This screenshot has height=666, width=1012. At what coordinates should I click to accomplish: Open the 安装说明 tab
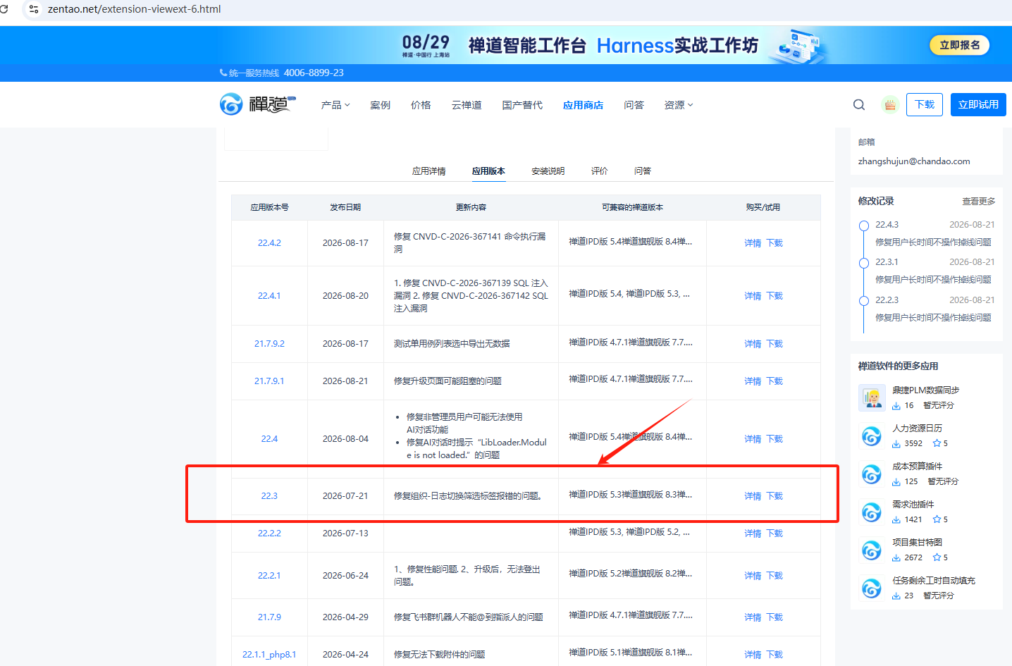[x=548, y=171]
